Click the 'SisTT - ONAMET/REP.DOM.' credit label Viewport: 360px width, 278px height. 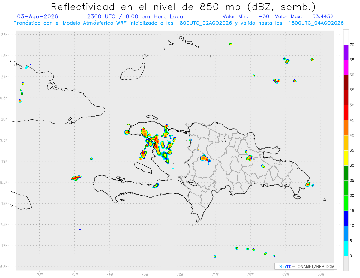click(306, 266)
